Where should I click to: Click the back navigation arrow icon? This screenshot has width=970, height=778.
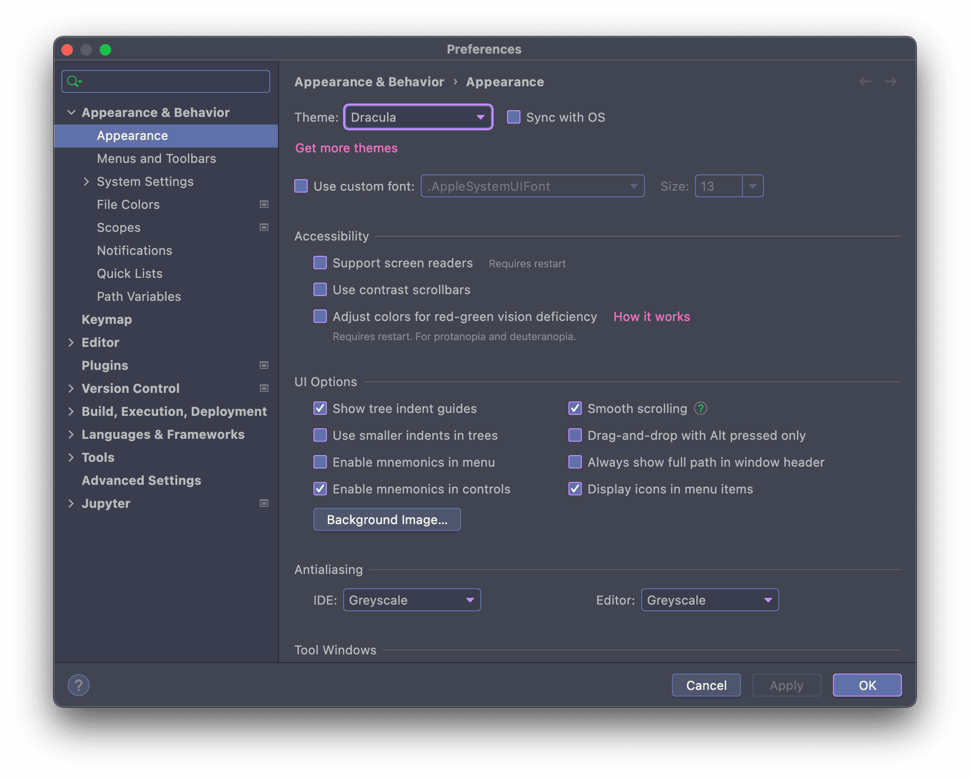[x=865, y=81]
